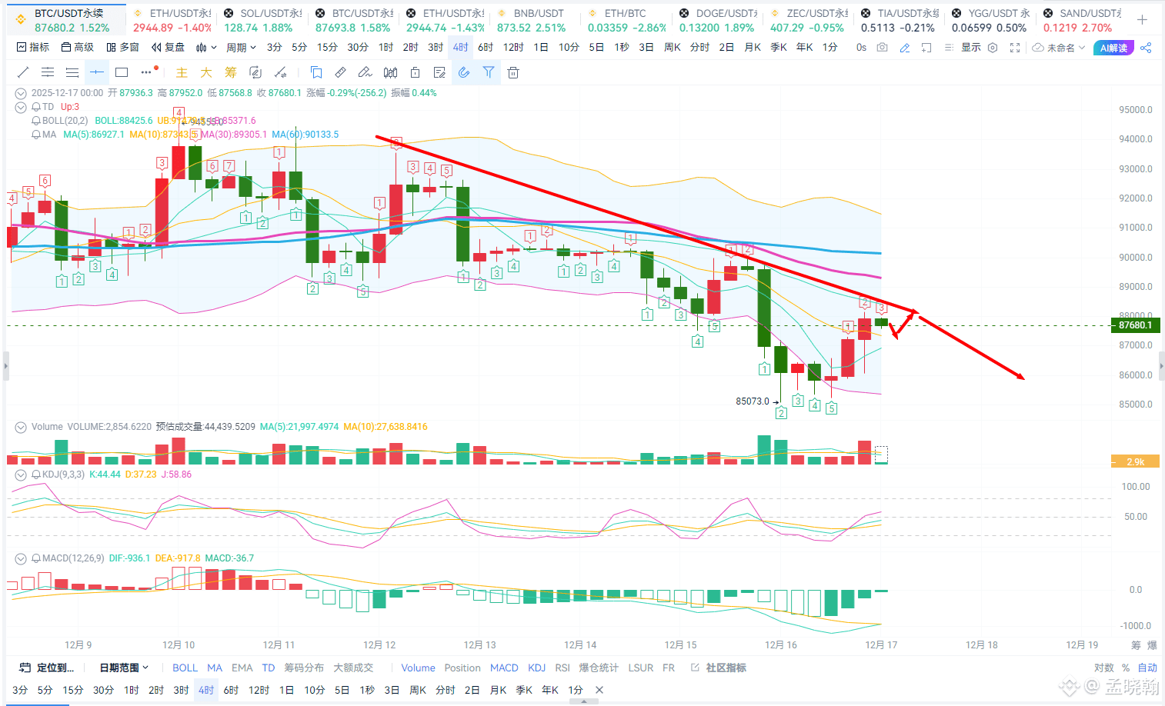Take a chart screenshot with camera icon

click(x=882, y=48)
